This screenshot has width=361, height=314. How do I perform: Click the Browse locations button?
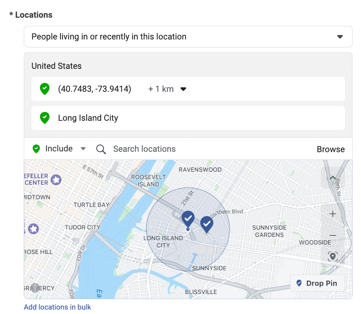tap(330, 149)
